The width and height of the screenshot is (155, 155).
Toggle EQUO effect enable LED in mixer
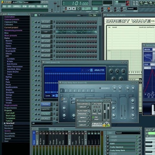(x=137, y=144)
